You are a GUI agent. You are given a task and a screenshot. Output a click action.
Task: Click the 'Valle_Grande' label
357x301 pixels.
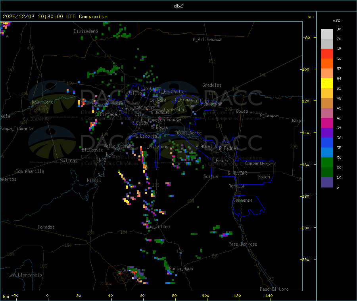tap(118, 146)
